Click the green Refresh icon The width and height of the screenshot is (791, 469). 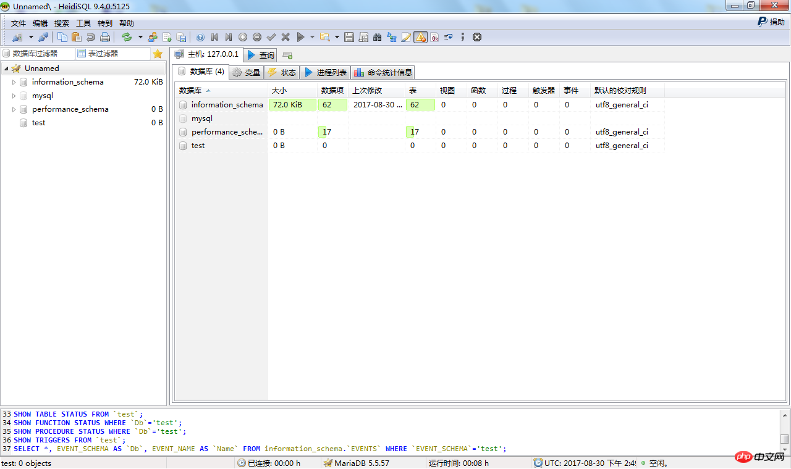(127, 37)
